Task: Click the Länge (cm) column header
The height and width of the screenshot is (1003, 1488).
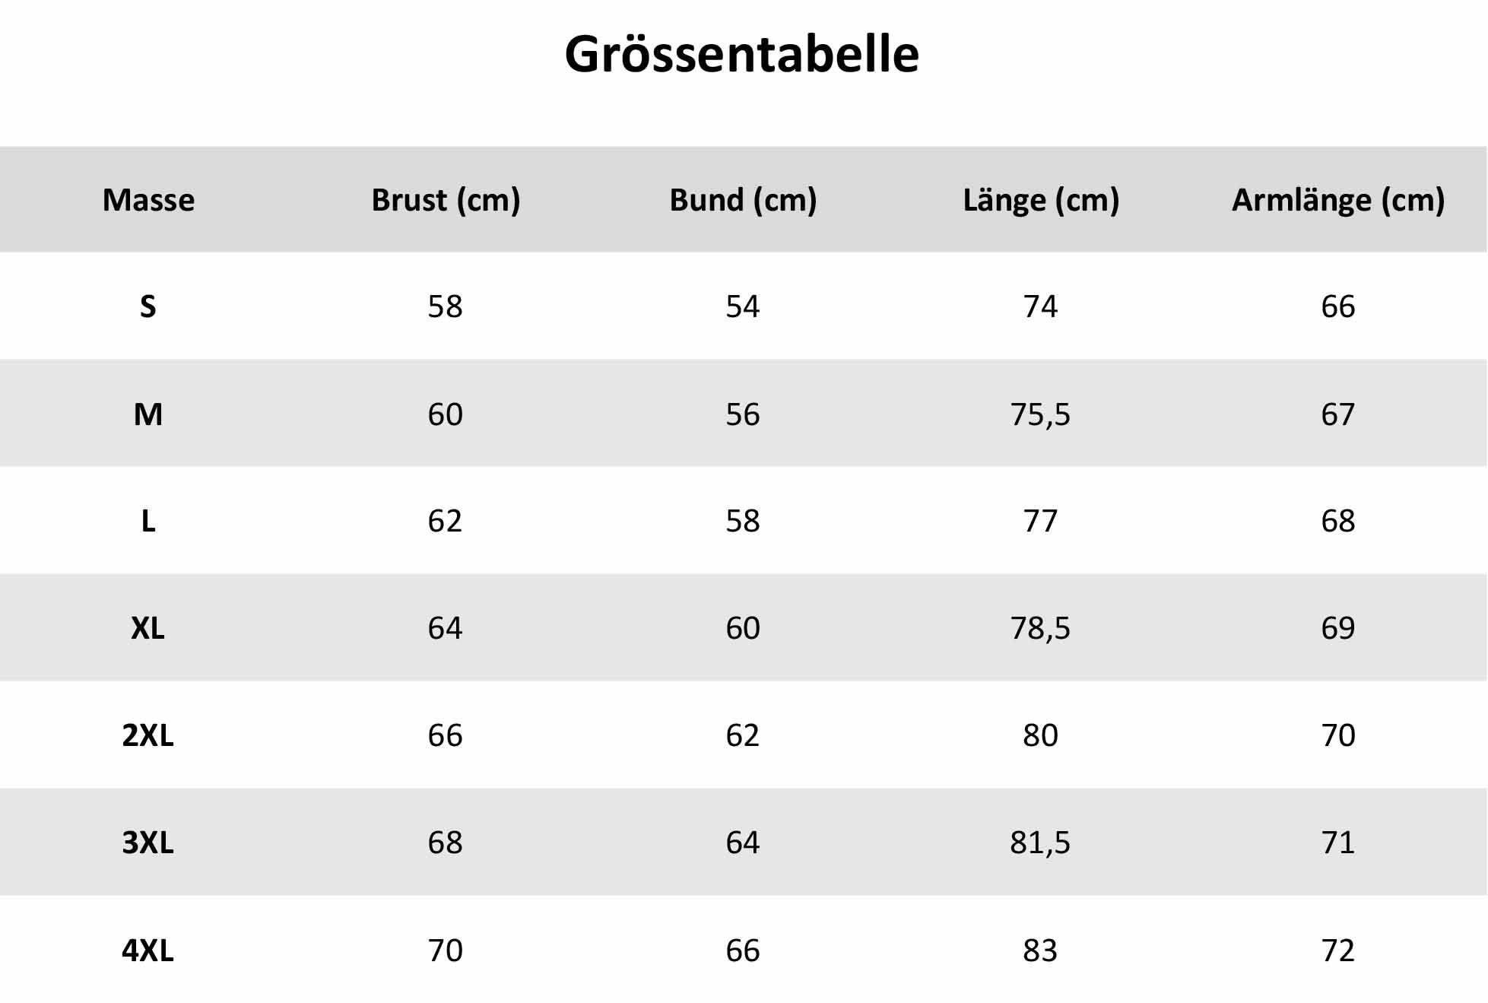Action: pyautogui.click(x=1041, y=200)
